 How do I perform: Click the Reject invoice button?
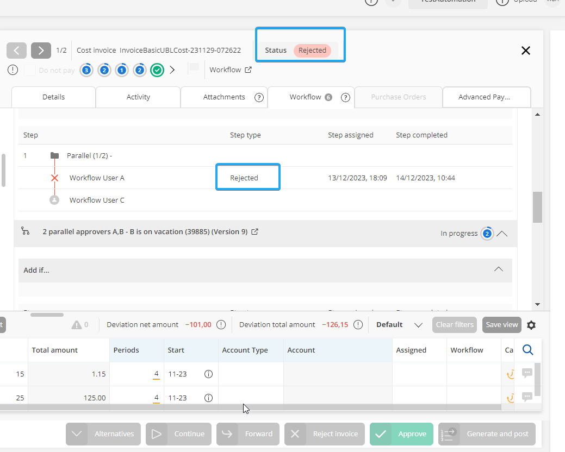(x=325, y=434)
